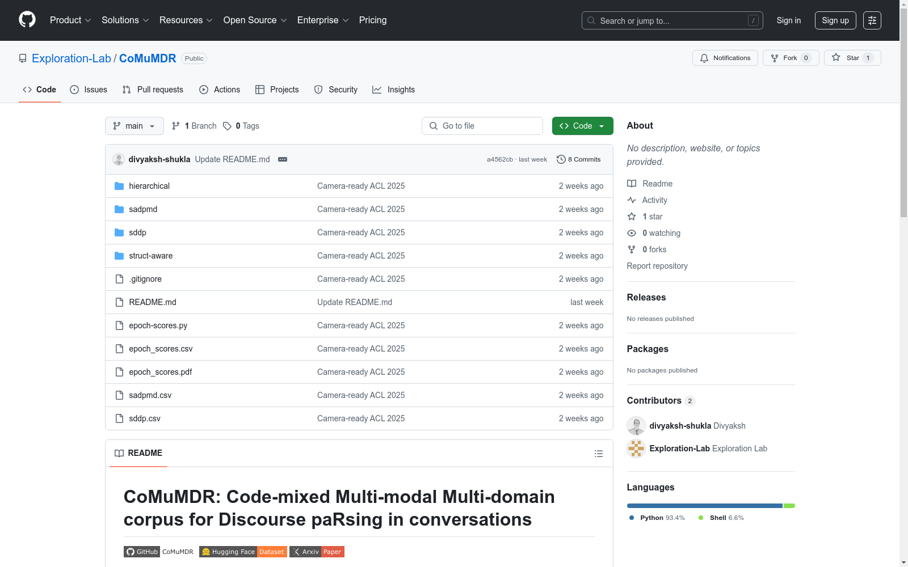Switch to the Insights tab
This screenshot has width=908, height=567.
click(x=394, y=90)
